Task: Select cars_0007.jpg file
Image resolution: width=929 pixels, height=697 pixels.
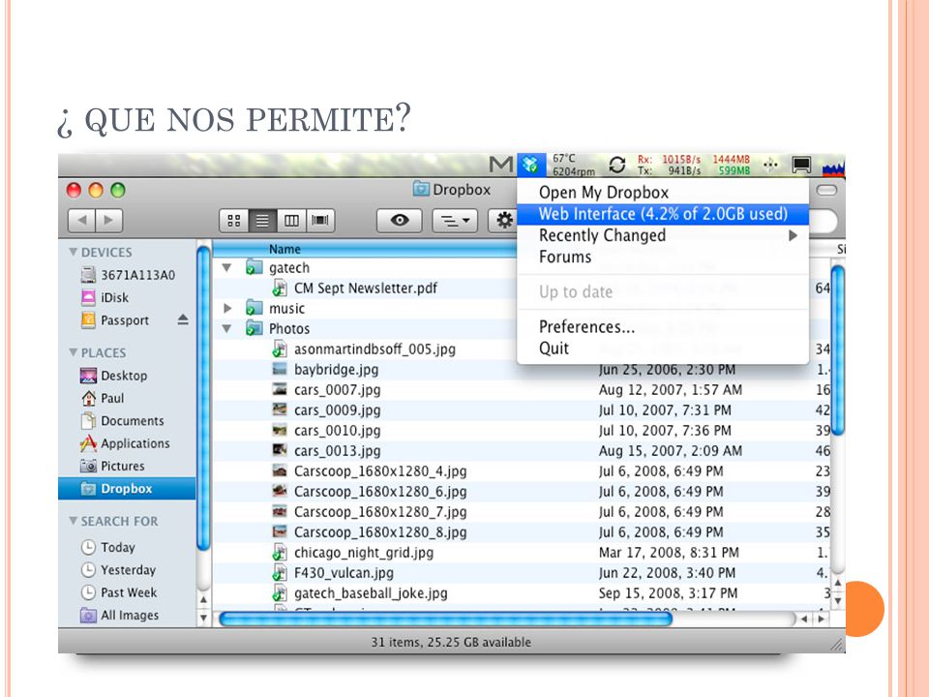Action: 522,389
